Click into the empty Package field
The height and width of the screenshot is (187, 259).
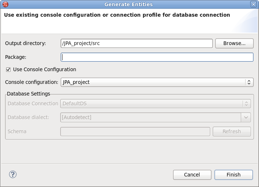157,57
